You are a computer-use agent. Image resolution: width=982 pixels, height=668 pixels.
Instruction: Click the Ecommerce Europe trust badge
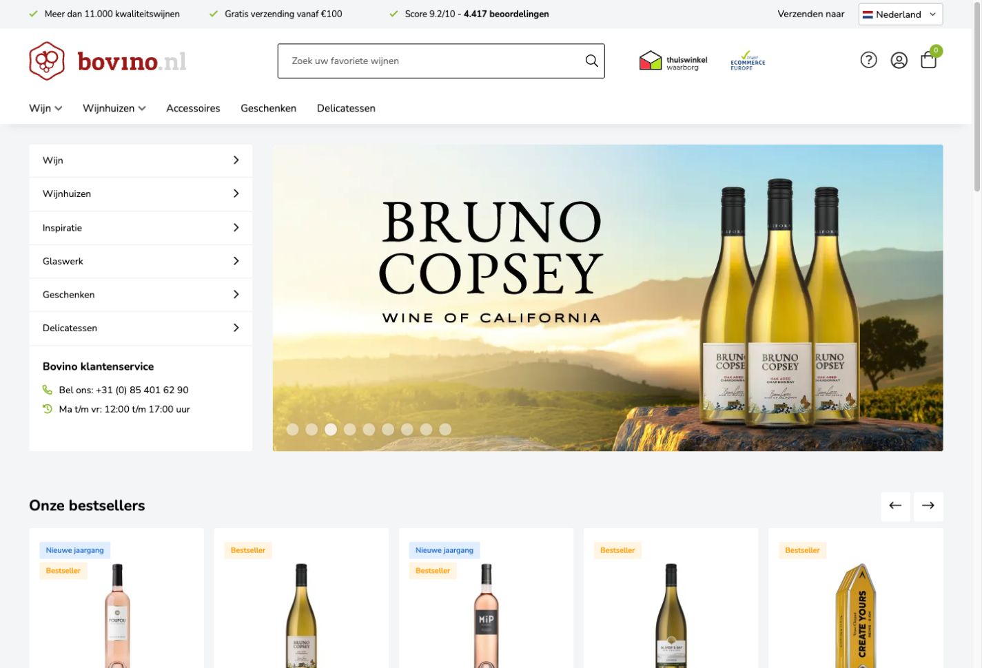(748, 61)
